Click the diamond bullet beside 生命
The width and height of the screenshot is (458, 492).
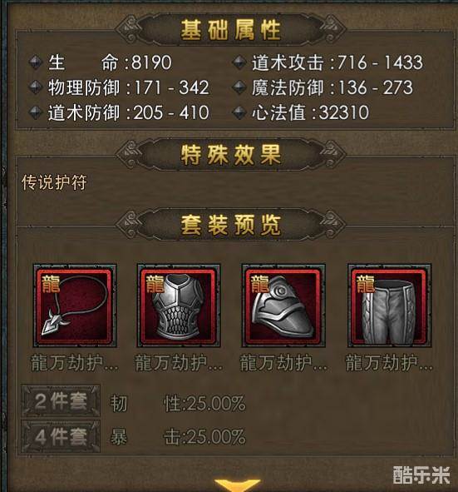click(36, 62)
